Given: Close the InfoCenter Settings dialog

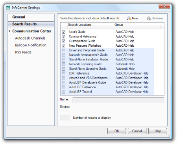Looking at the screenshot, I should (164, 6).
